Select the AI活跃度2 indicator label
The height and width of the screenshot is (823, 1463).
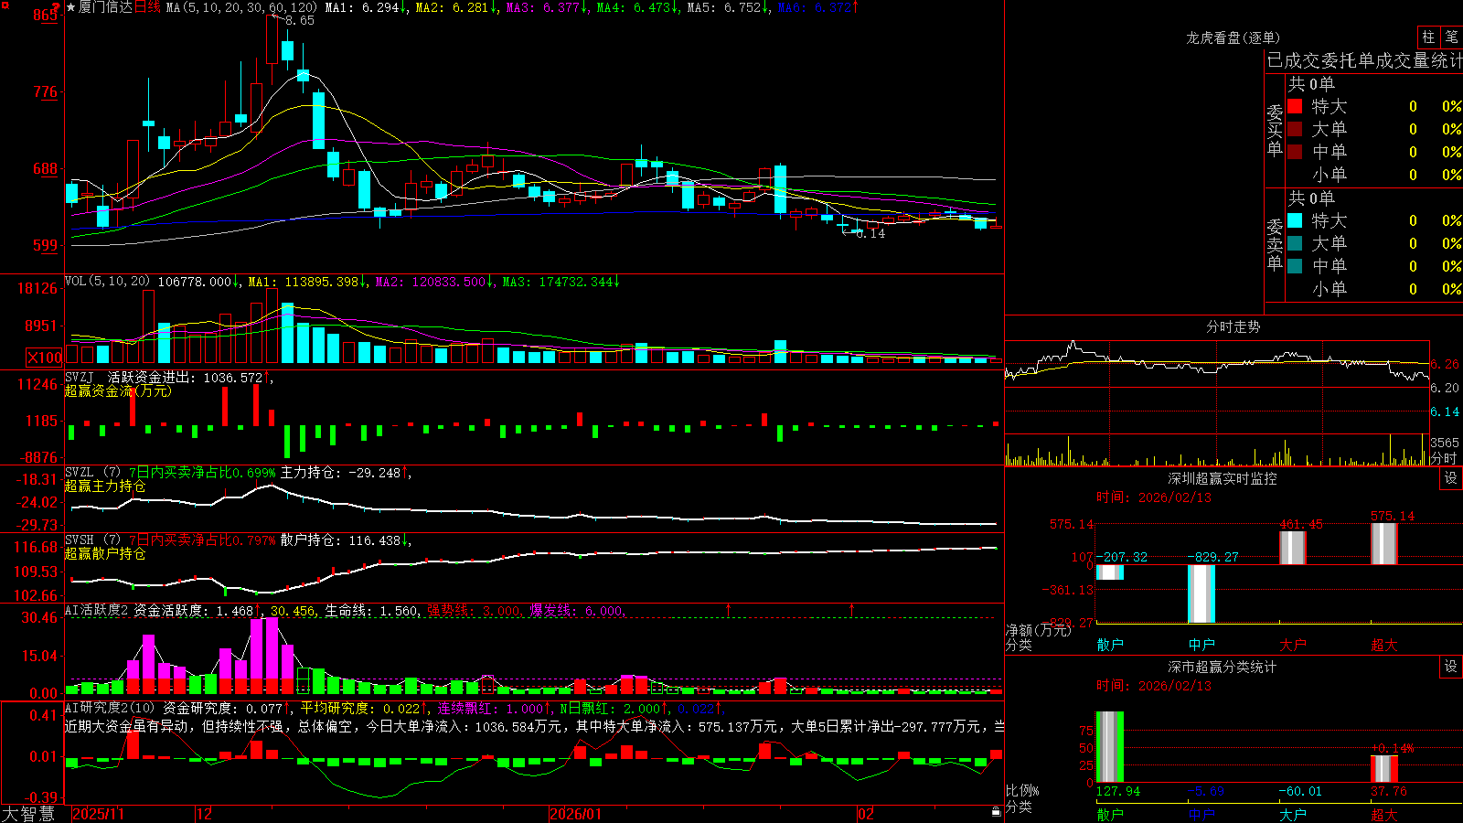click(96, 610)
